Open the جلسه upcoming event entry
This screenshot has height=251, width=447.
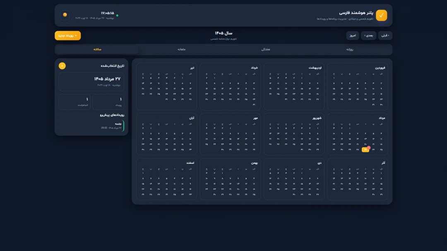point(91,126)
